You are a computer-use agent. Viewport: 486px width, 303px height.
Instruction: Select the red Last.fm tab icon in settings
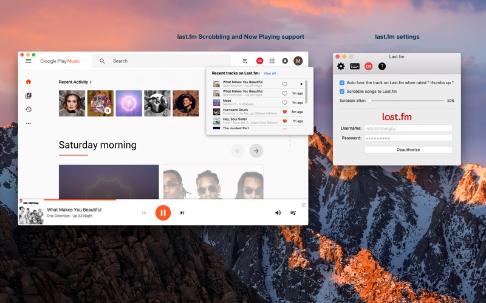click(x=369, y=66)
